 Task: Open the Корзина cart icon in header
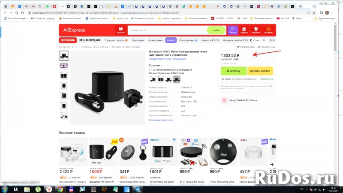point(256,30)
